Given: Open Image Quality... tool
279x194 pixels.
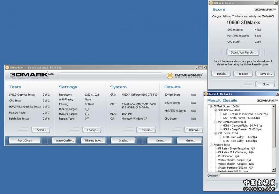Looking at the screenshot, I should [x=64, y=140].
